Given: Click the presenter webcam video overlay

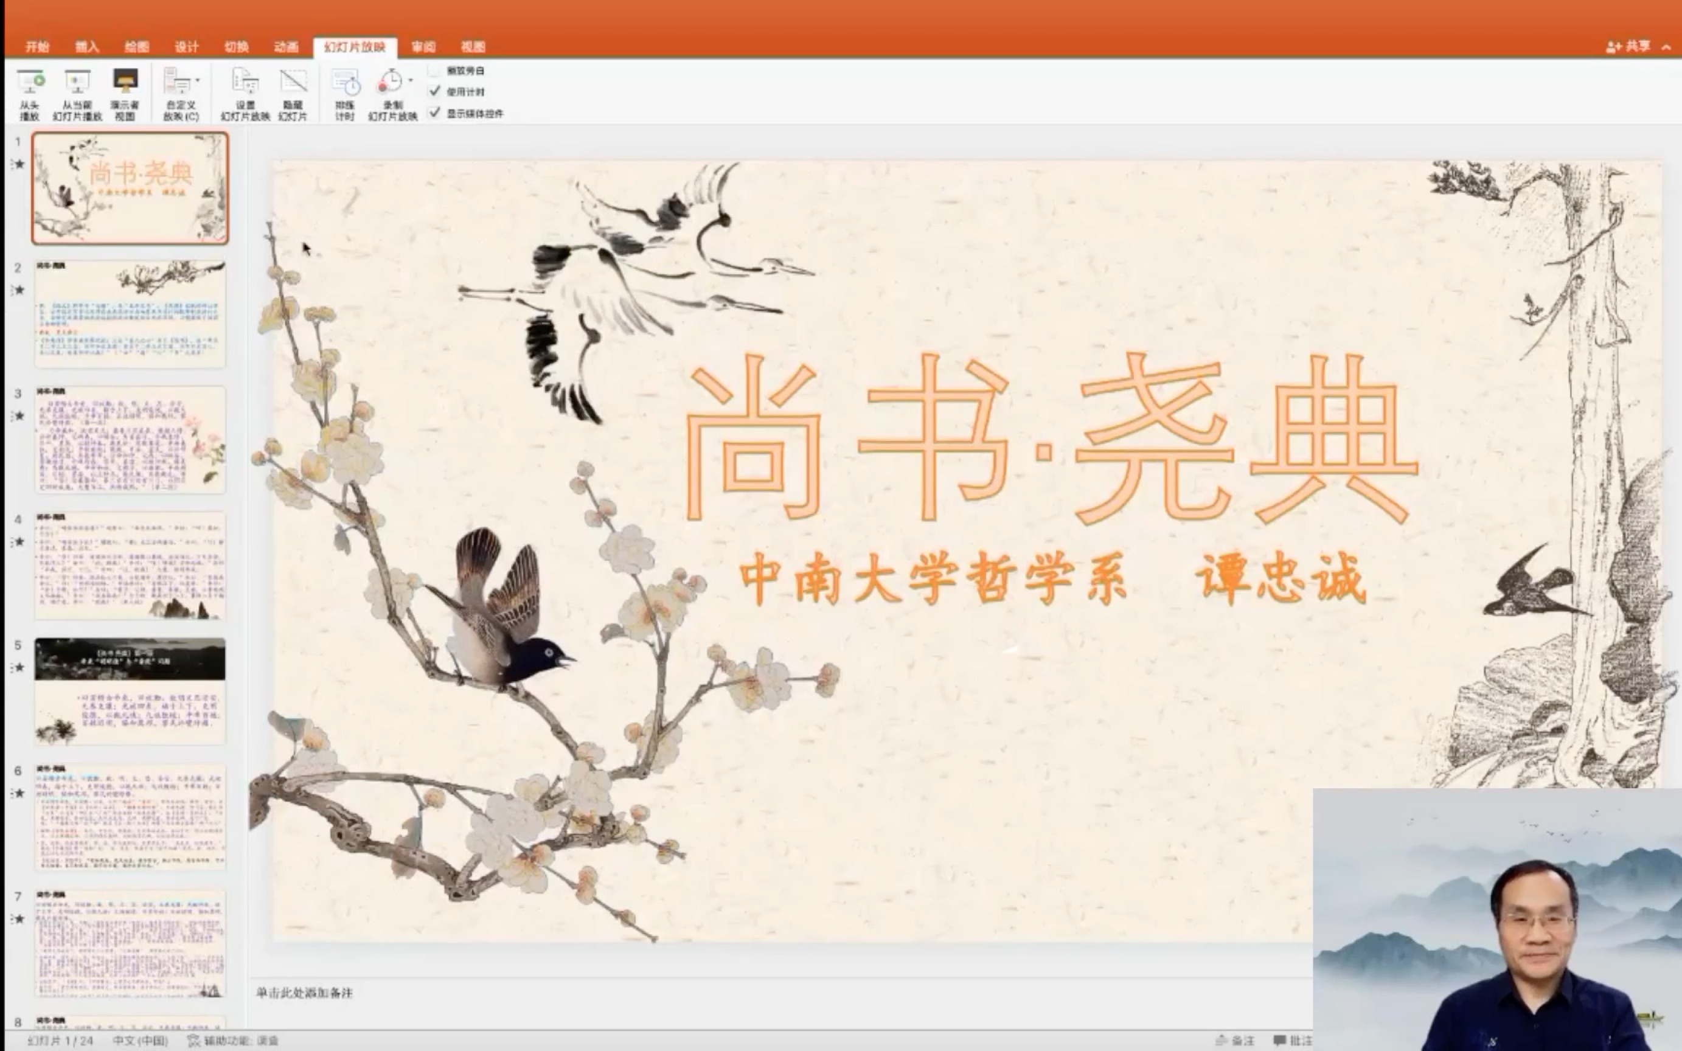Looking at the screenshot, I should pyautogui.click(x=1497, y=919).
